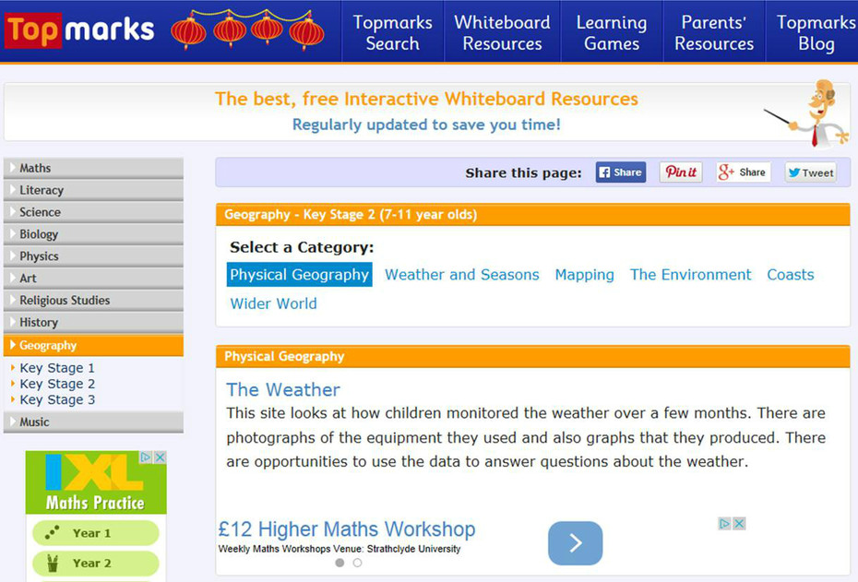Screen dimensions: 858x582
Task: Select The Environment category
Action: pyautogui.click(x=691, y=275)
